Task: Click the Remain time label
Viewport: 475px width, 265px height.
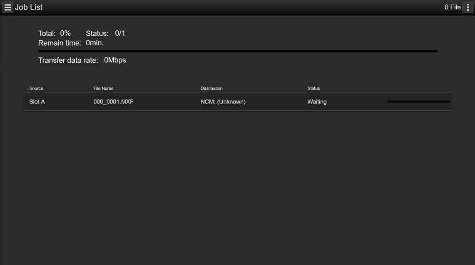Action: tap(60, 43)
